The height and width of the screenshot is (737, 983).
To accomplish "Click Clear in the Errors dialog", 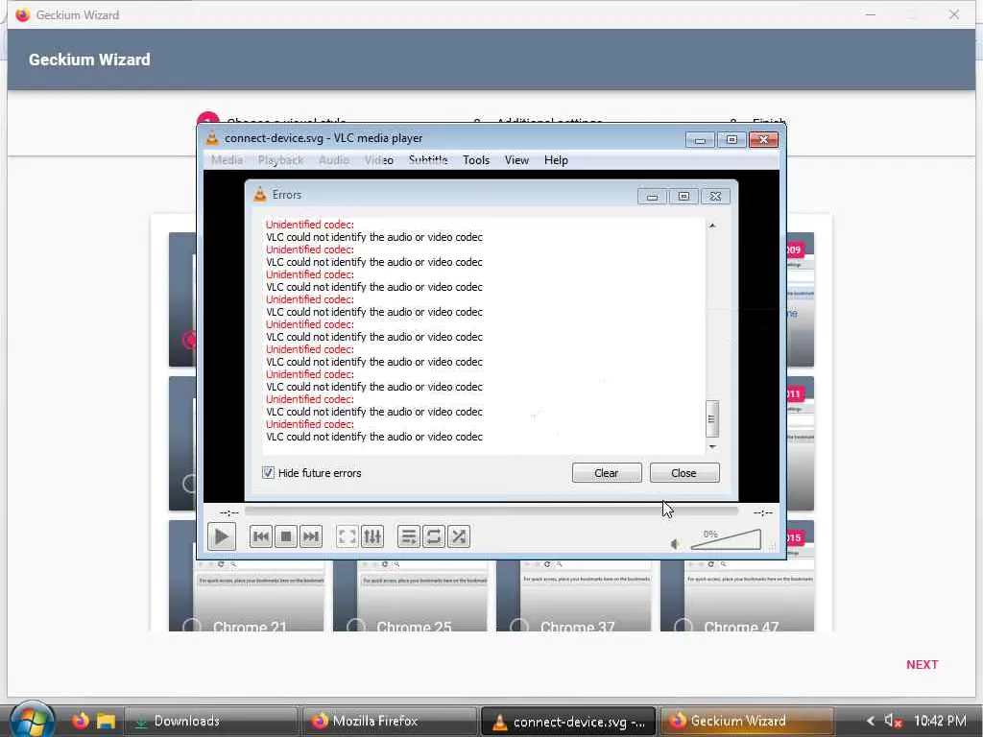I will 607,473.
